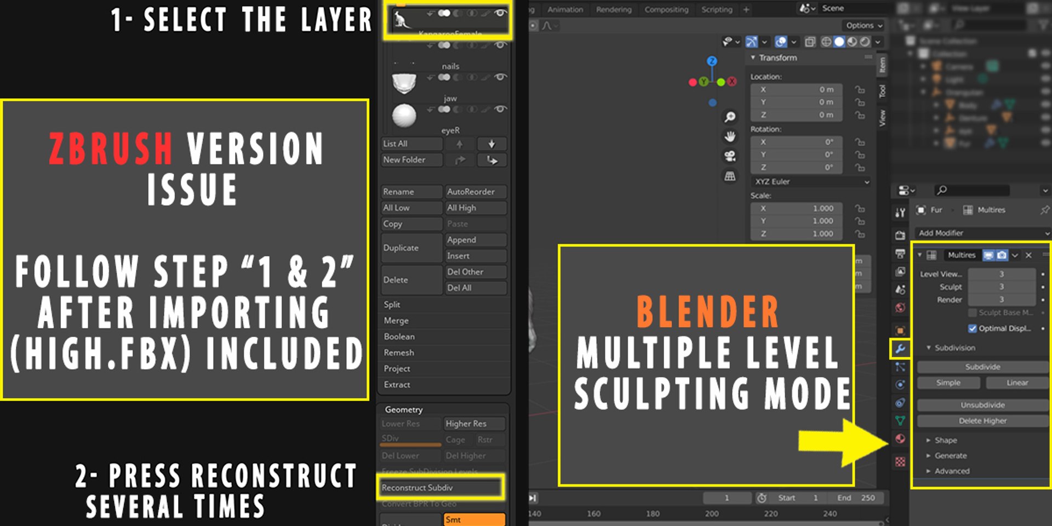Click the SDiv slider
Screen dimensions: 1052x526
pos(411,439)
